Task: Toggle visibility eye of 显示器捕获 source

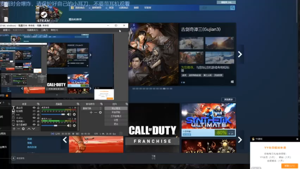Action: [34, 125]
